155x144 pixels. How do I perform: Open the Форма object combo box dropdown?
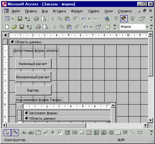(147, 27)
